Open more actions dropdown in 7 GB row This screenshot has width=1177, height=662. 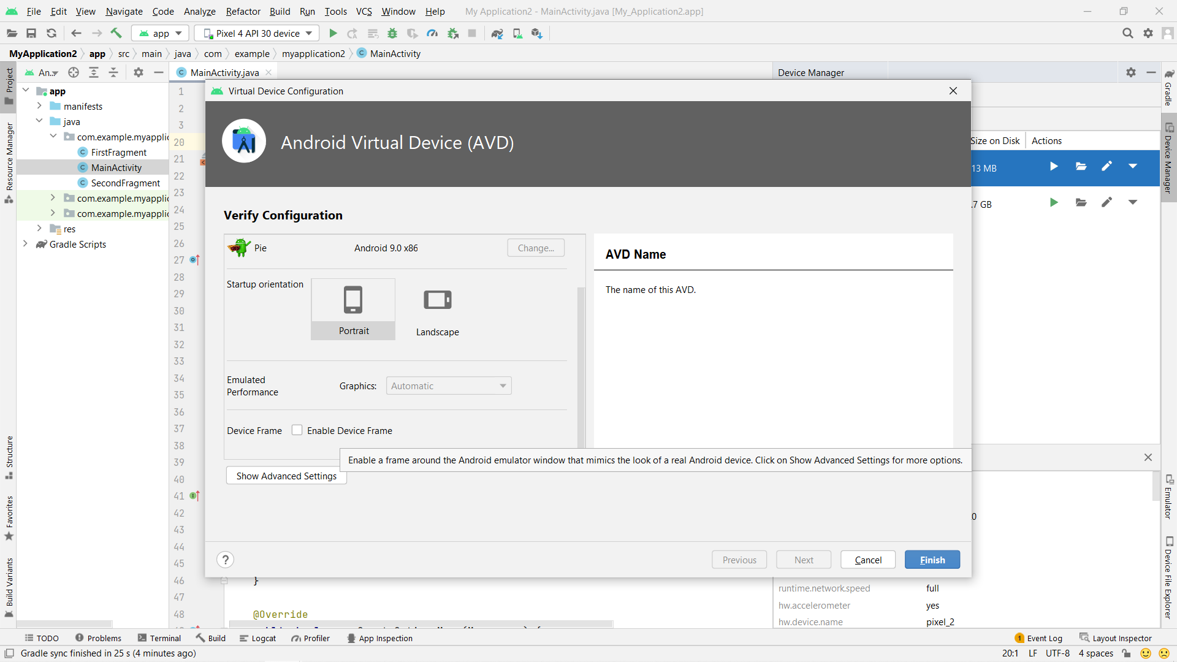click(x=1133, y=202)
